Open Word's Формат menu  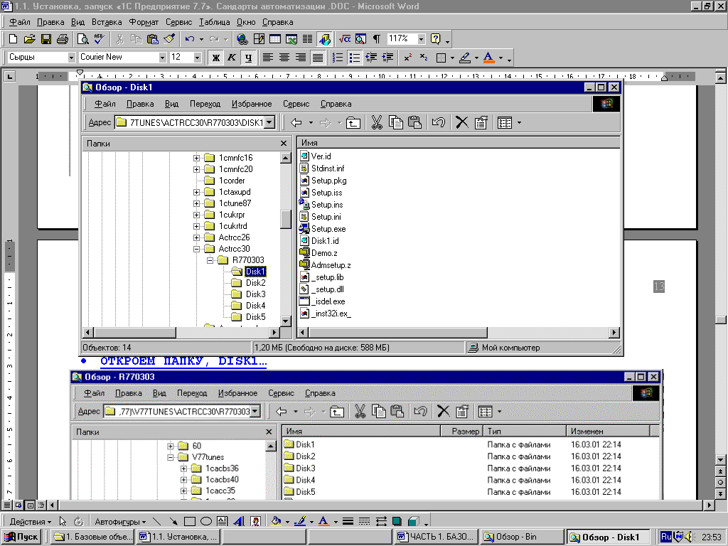pyautogui.click(x=144, y=22)
